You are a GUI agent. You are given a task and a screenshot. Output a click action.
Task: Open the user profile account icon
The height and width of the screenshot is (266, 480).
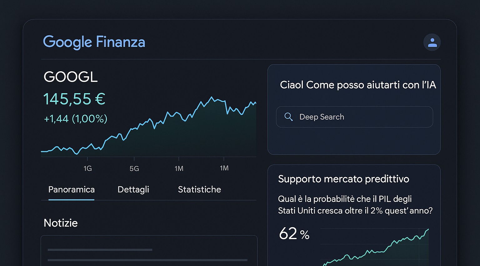coord(432,42)
